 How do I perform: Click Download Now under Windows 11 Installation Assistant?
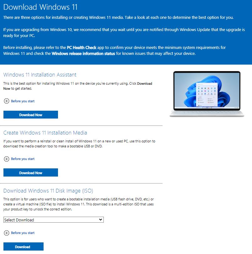point(30,114)
